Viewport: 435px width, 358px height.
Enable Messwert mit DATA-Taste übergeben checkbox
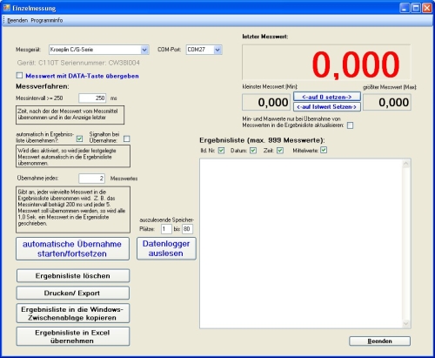click(x=19, y=76)
